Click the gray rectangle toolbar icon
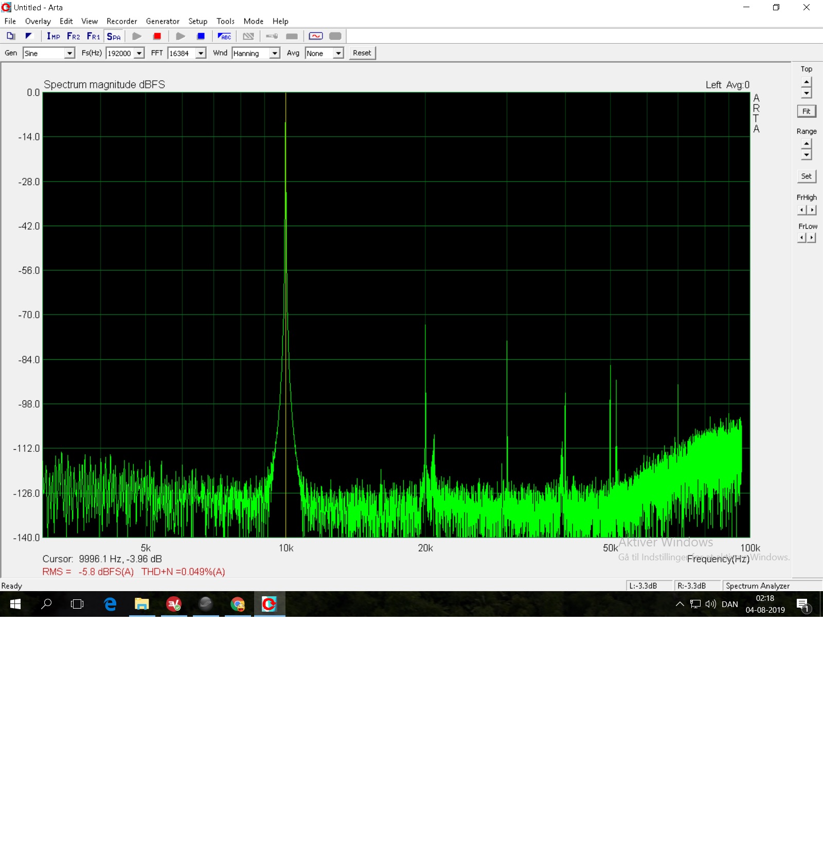 click(292, 36)
